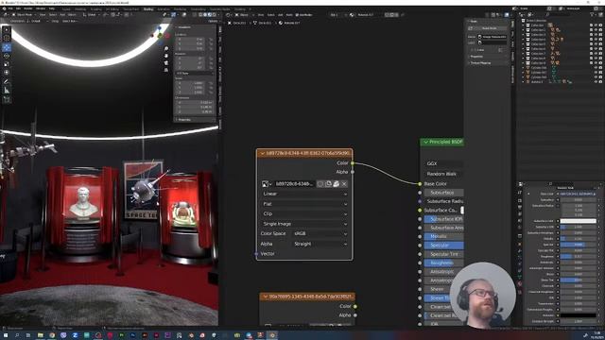
Task: Exclude Collection 3 using its checkbox
Action: click(591, 35)
